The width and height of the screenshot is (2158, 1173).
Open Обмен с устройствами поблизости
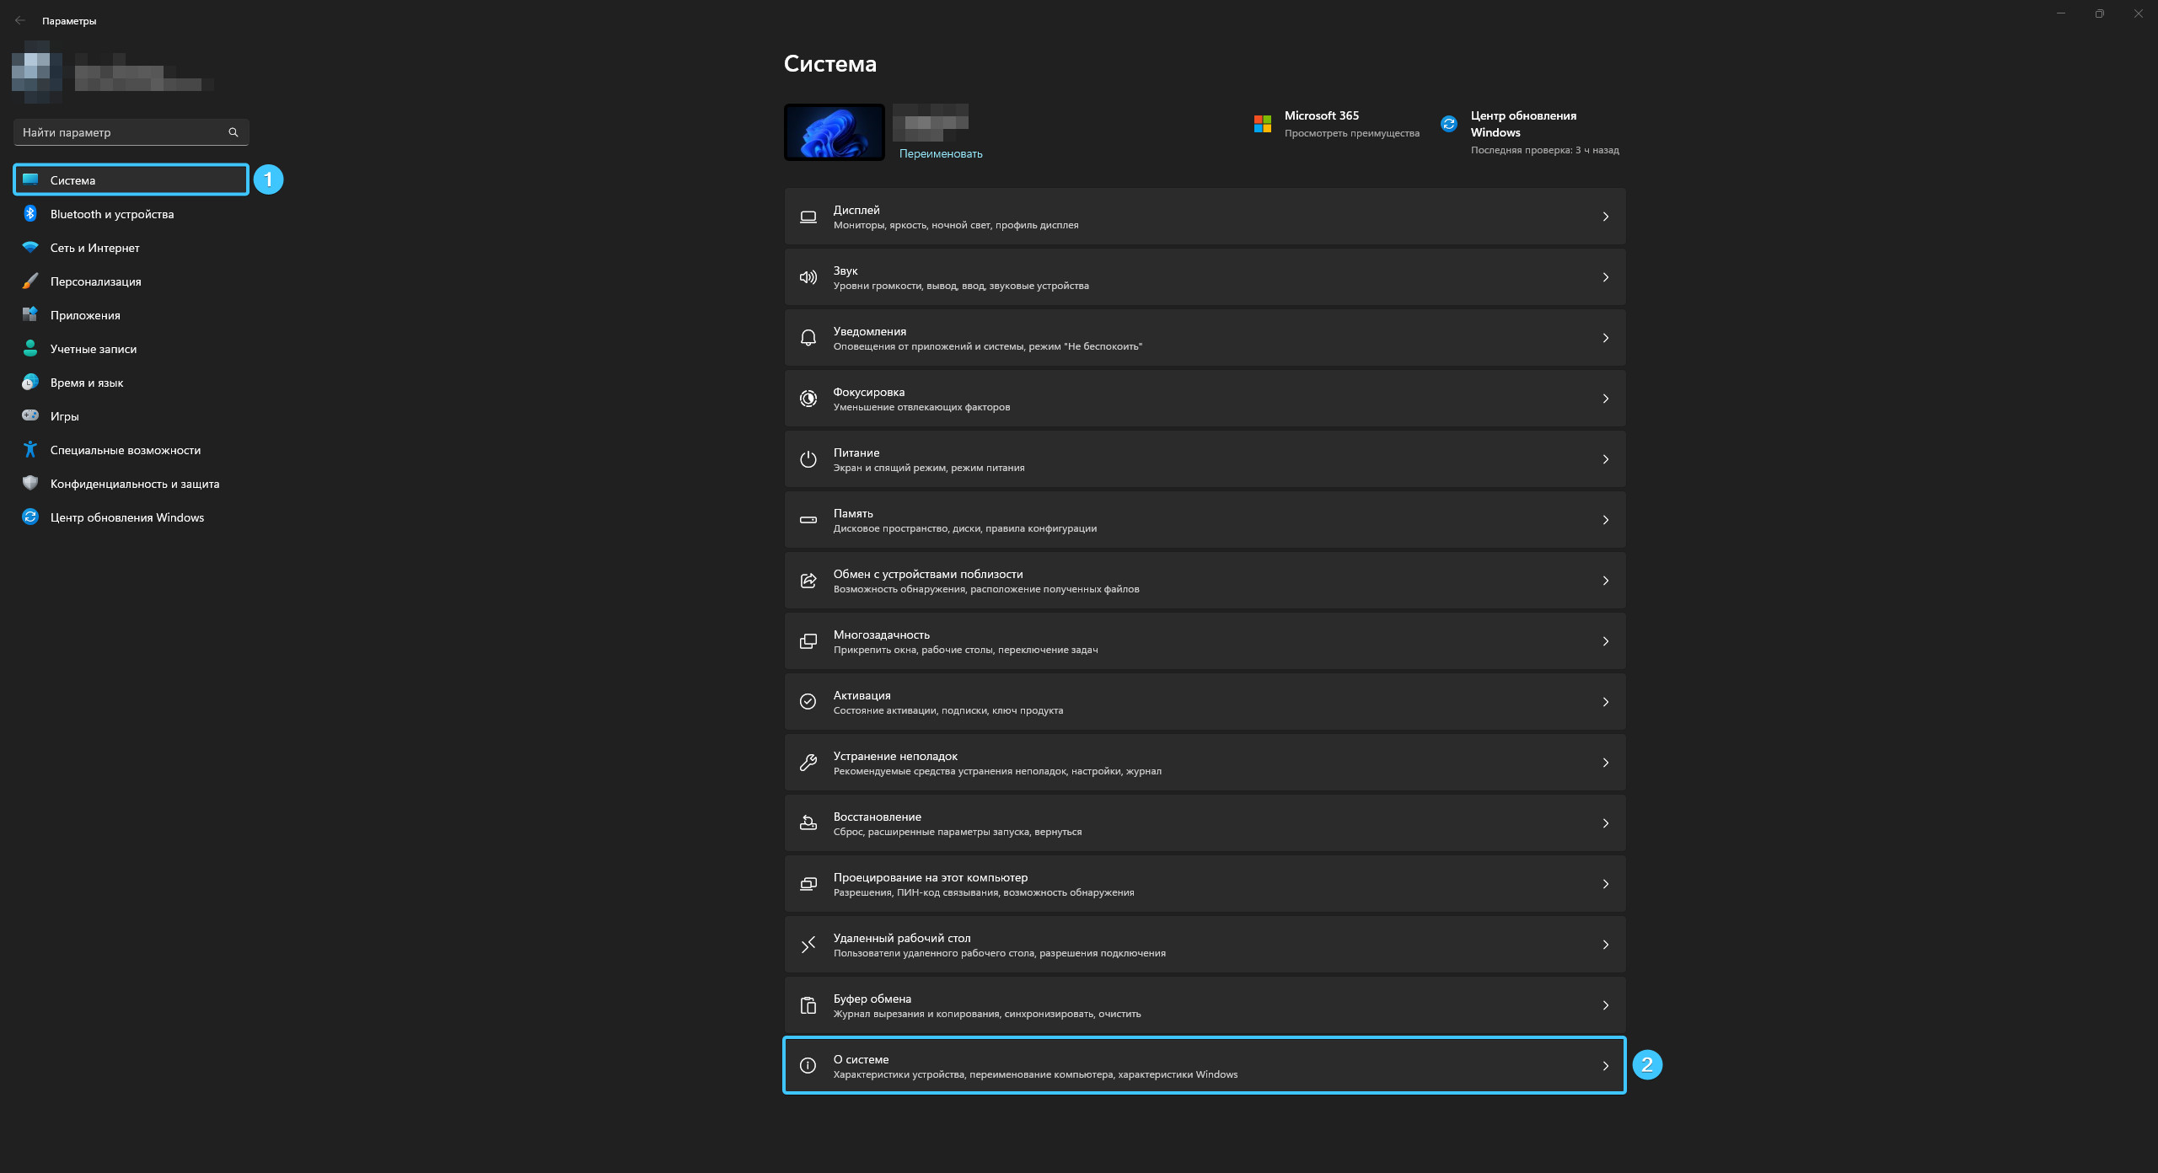[1205, 581]
